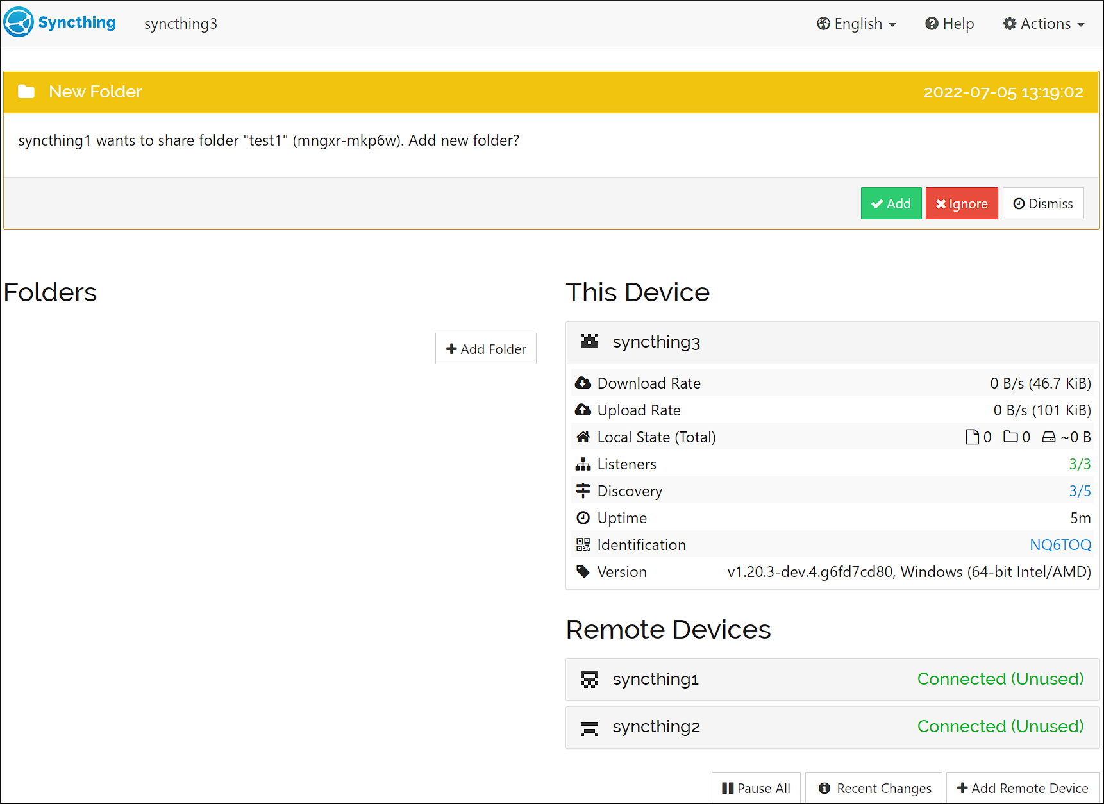Click the Listeners 3/3 value
Viewport: 1104px width, 804px height.
point(1080,464)
